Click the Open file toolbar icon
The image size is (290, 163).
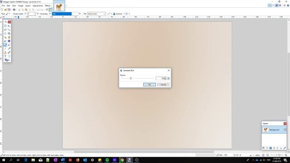point(5,10)
